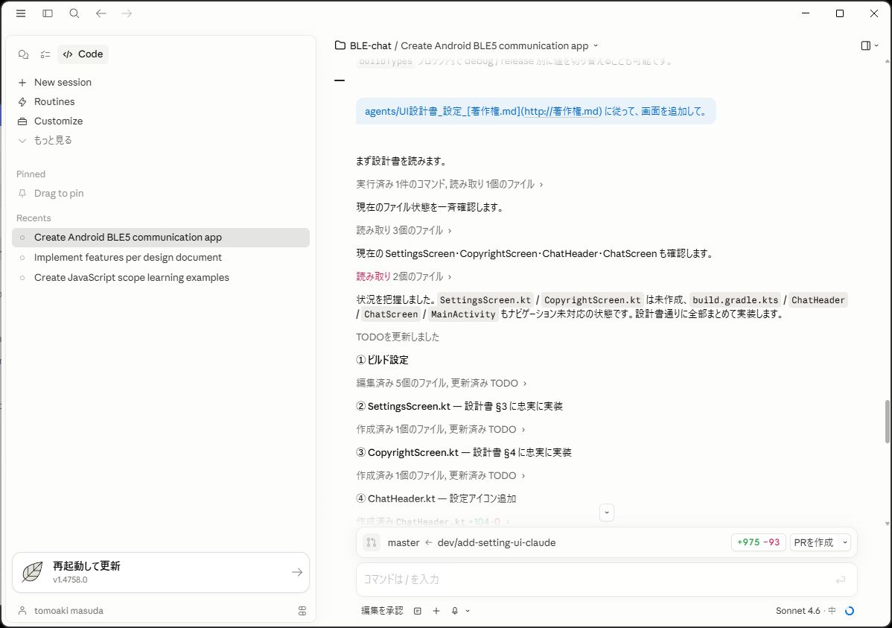Open Customize from the sidebar

tap(58, 121)
